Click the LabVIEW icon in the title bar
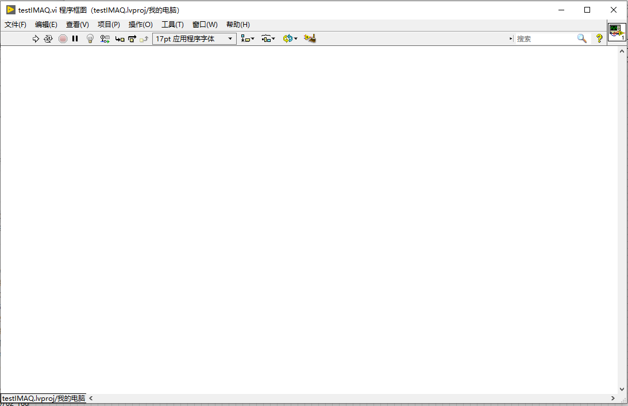This screenshot has width=628, height=406. 10,10
